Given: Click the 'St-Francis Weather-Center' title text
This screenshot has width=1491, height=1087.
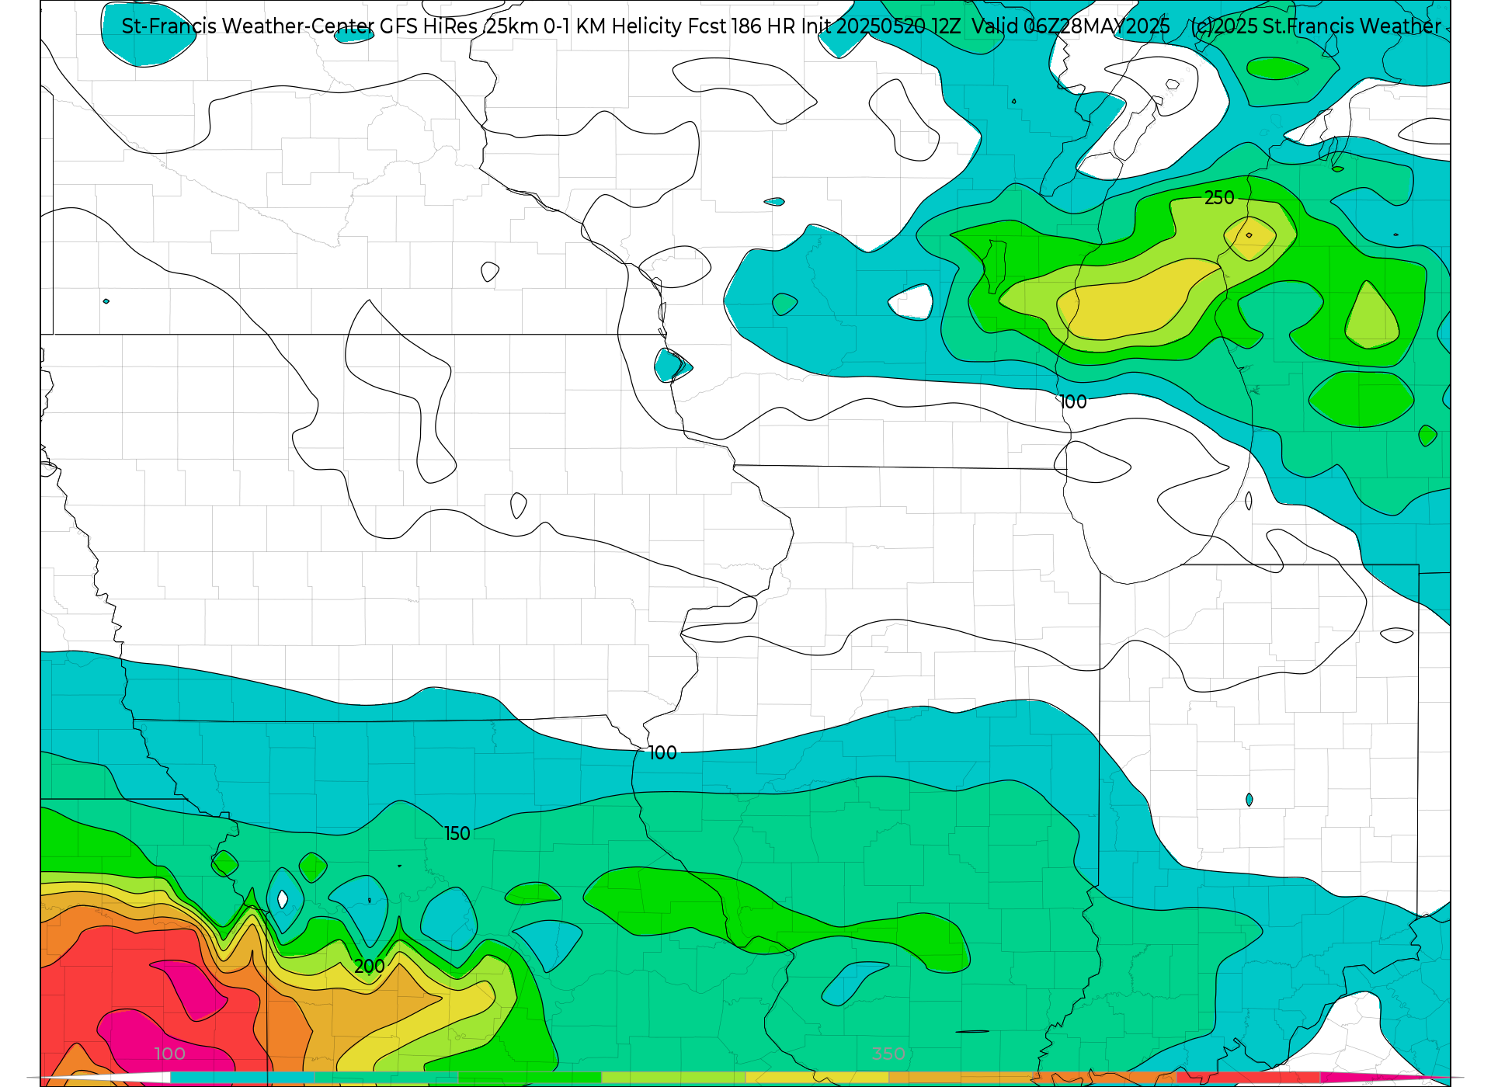Looking at the screenshot, I should click(x=248, y=26).
